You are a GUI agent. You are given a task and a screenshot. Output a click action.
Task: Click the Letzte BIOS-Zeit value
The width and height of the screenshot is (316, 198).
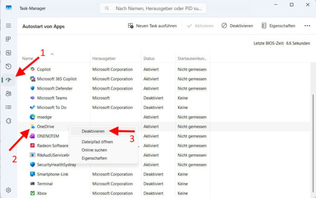298,43
